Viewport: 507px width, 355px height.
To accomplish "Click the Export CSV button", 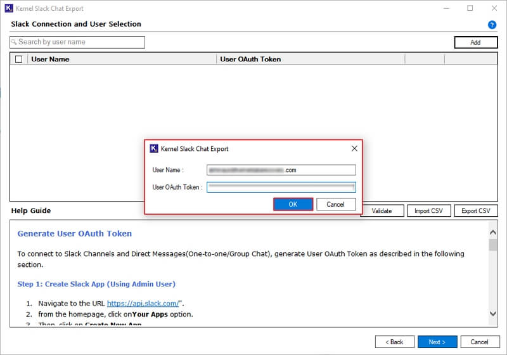I will (x=476, y=211).
